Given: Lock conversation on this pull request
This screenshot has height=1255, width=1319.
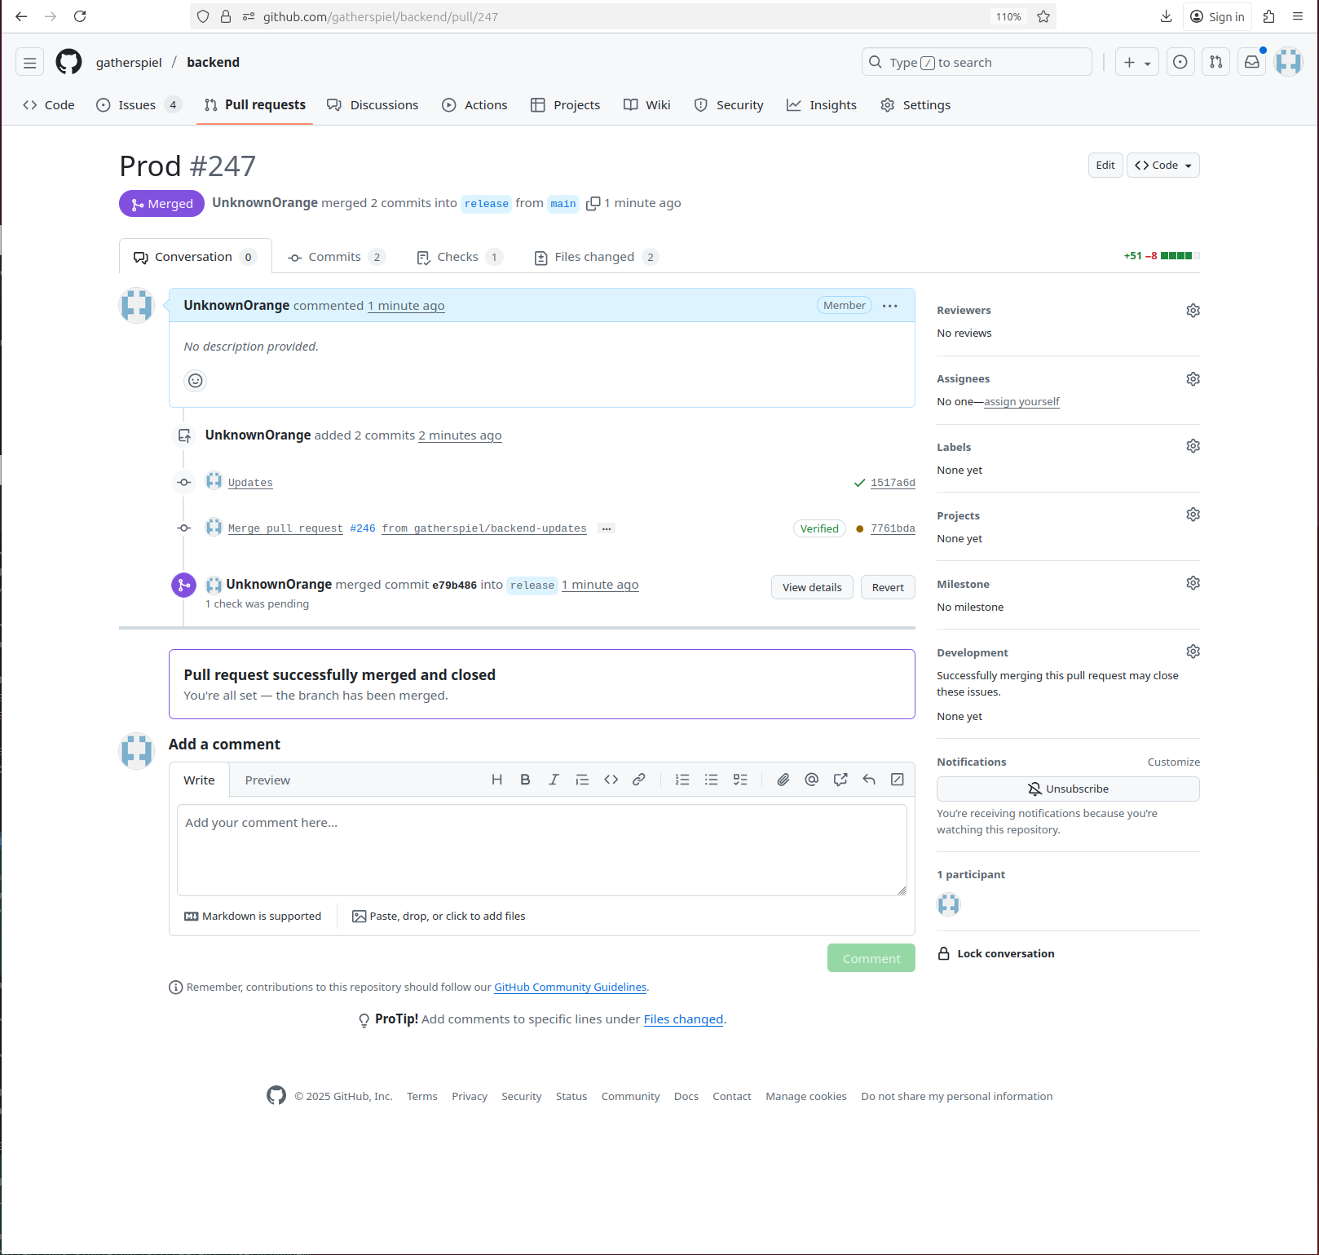Looking at the screenshot, I should coord(1005,953).
